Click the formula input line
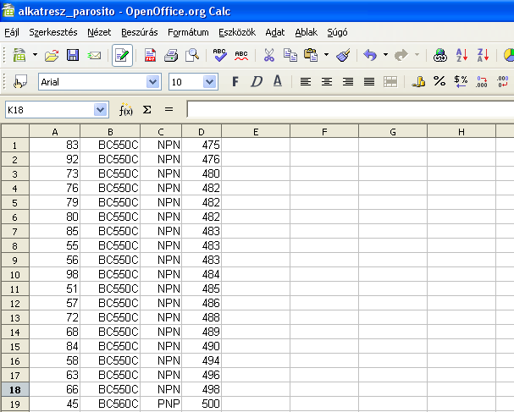 (350, 109)
